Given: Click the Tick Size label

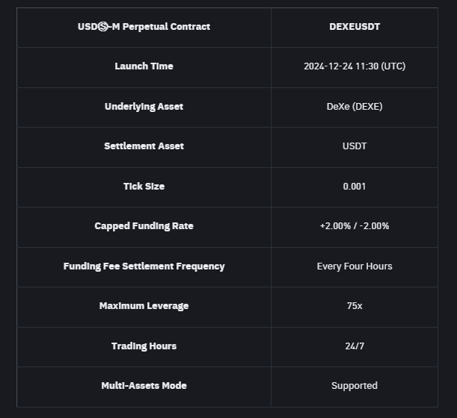Looking at the screenshot, I should (x=144, y=187).
